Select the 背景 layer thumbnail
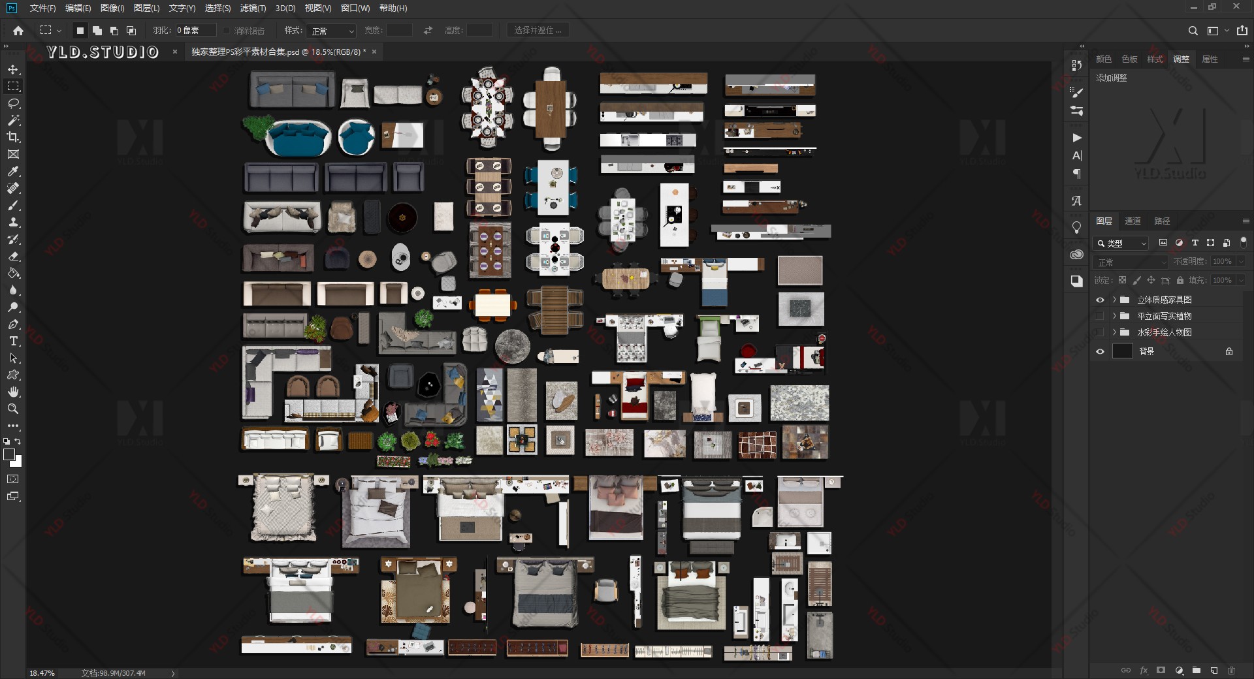 (1122, 351)
